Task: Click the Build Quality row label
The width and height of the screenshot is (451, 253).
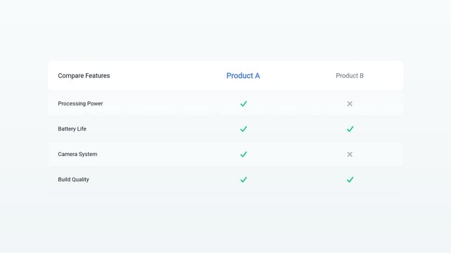Action: tap(73, 179)
